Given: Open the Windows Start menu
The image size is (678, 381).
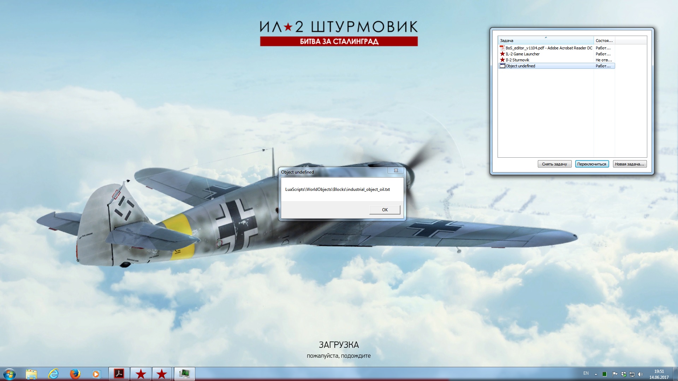Looking at the screenshot, I should (x=9, y=374).
